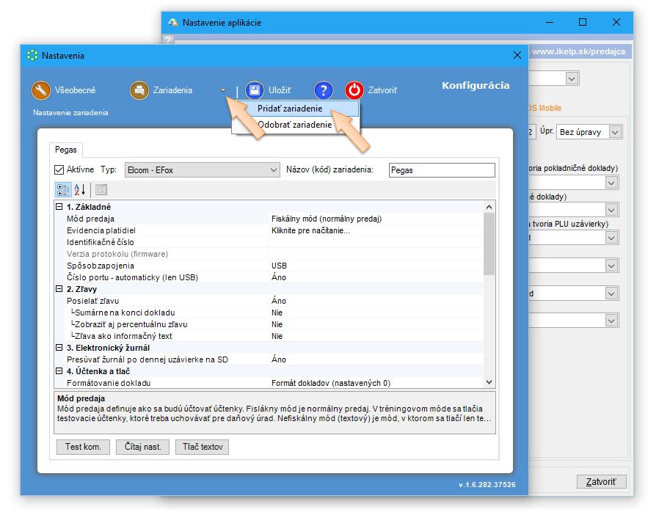Image resolution: width=648 pixels, height=515 pixels.
Task: Open the Typ Elcom - EFox dropdown
Action: click(x=272, y=169)
